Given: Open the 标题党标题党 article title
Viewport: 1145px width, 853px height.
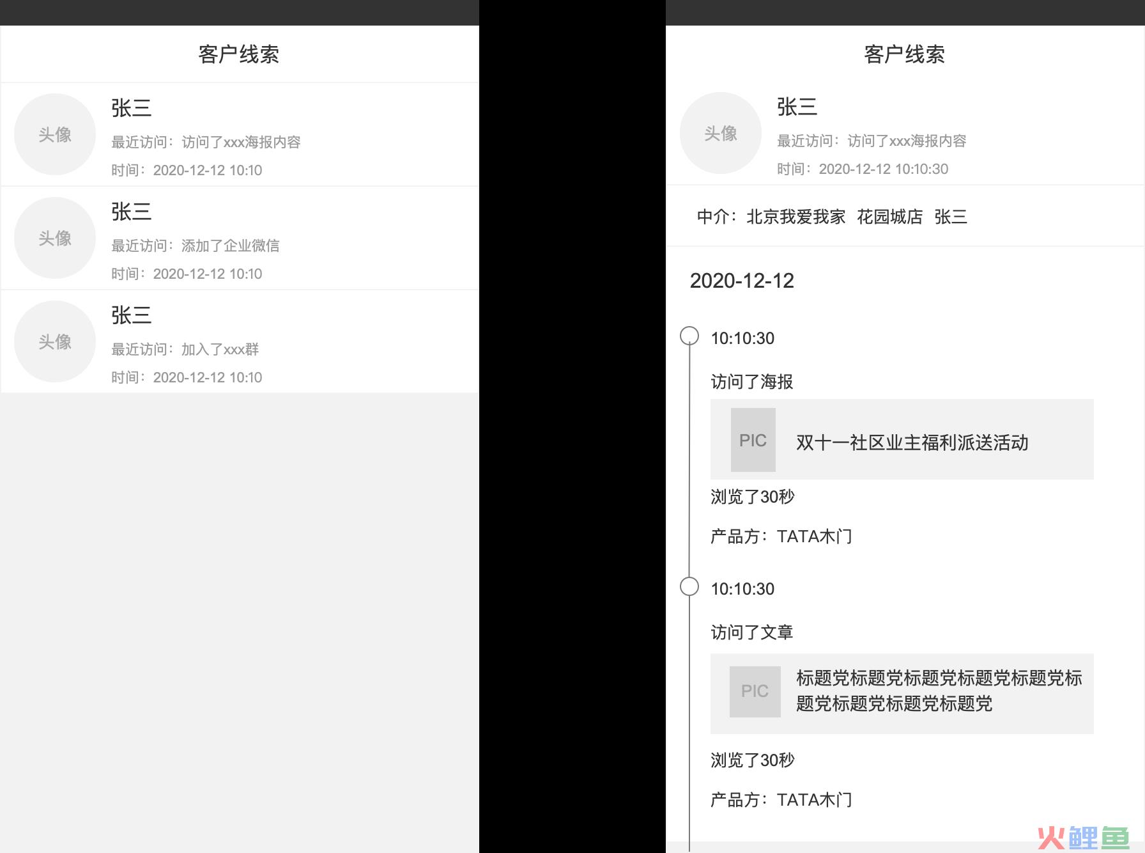Looking at the screenshot, I should click(939, 691).
